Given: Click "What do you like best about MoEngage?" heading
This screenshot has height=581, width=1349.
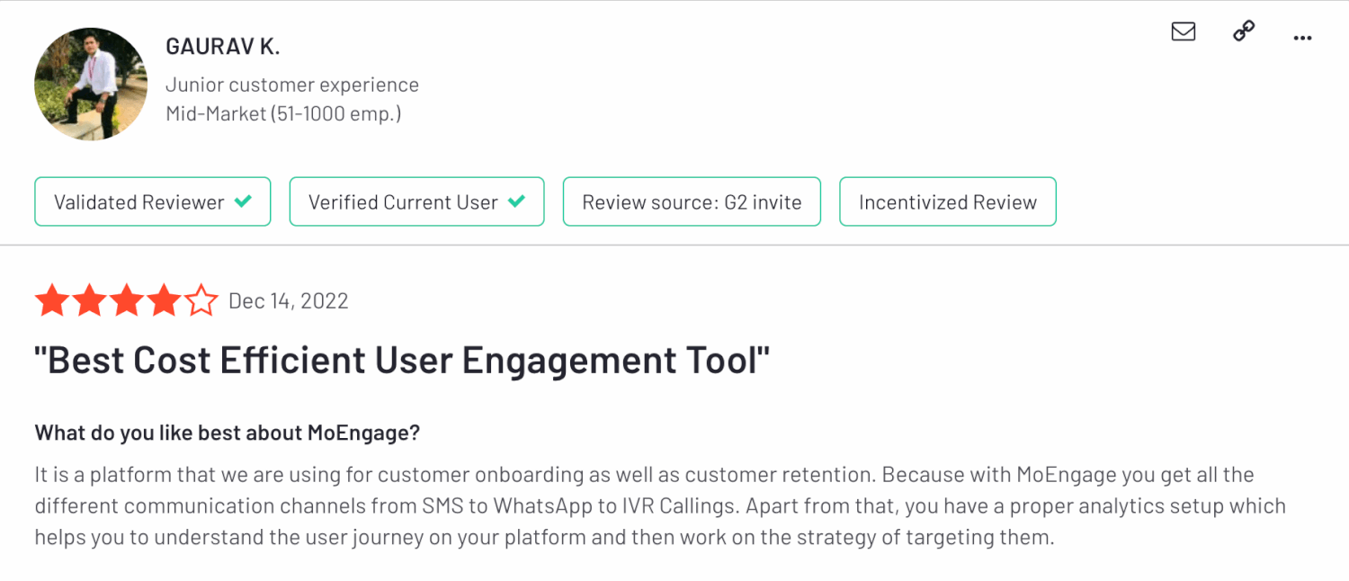Looking at the screenshot, I should tap(227, 433).
